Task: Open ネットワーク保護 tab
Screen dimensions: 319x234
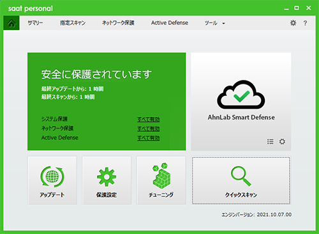Action: (118, 23)
